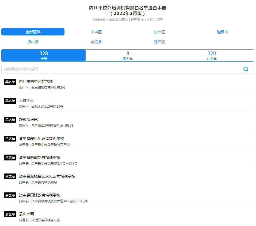The height and width of the screenshot is (226, 256).
Task: Select the 隆昌市 region filter
Action: pos(223,32)
